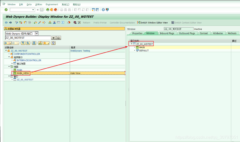The width and height of the screenshot is (240, 142).
Task: Collapse the ZZ_00_WDTEST root node in navigator
Action: pos(6,51)
